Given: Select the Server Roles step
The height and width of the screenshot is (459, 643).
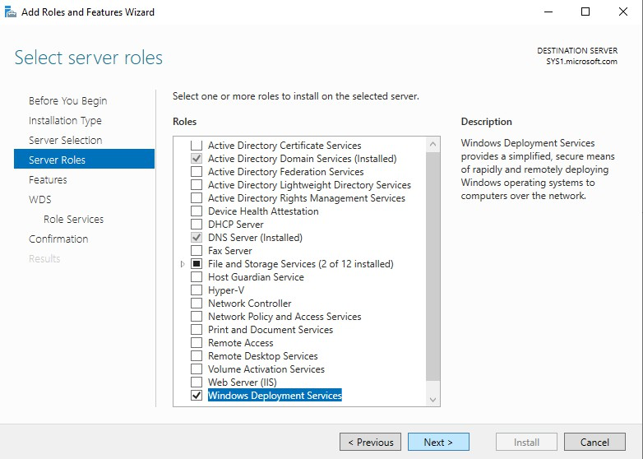Looking at the screenshot, I should (84, 159).
